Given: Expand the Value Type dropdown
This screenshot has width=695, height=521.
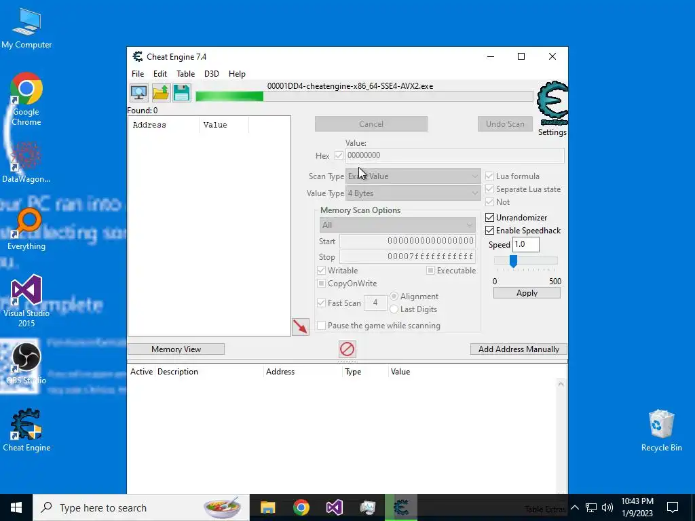Looking at the screenshot, I should click(x=413, y=193).
